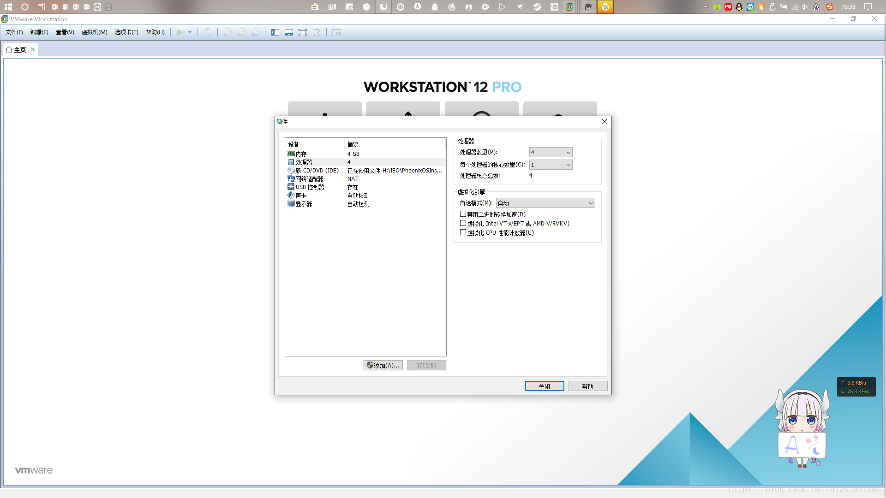
Task: Open the 虚拟机(M) menu
Action: [94, 32]
